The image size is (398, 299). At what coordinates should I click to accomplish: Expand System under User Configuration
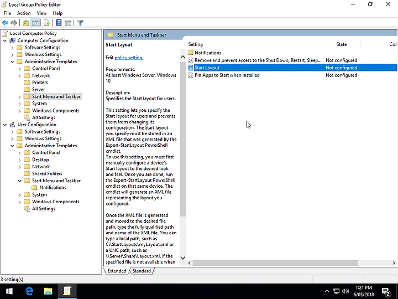click(19, 195)
